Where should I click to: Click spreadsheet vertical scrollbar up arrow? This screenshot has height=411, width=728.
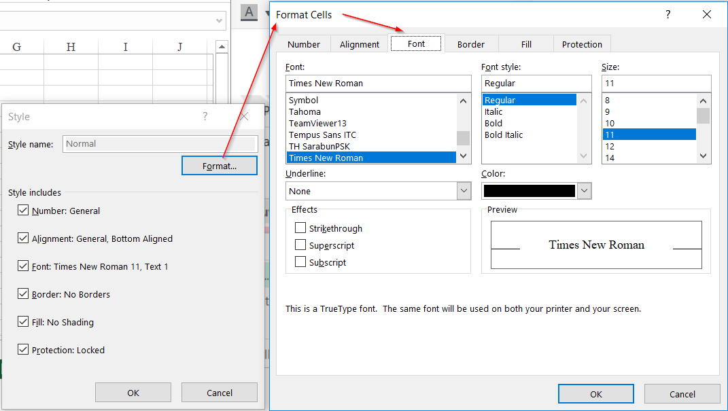point(222,46)
